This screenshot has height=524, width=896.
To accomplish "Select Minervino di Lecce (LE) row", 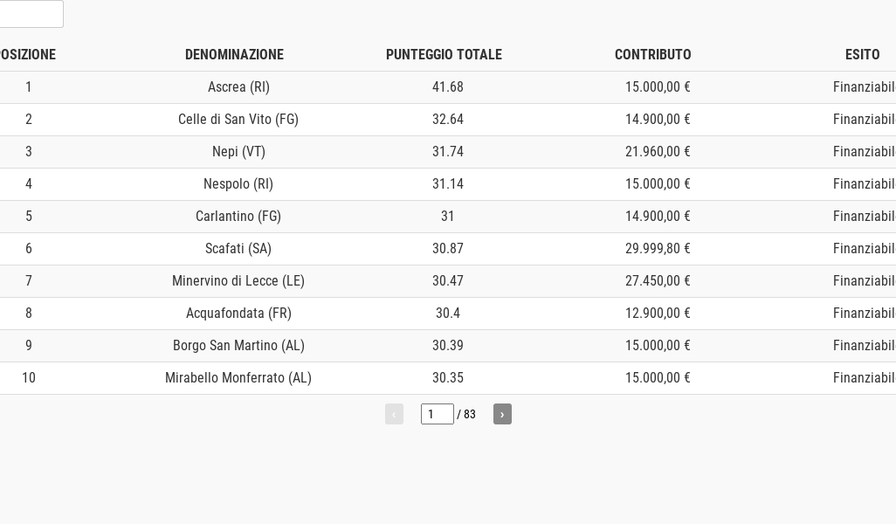I will pyautogui.click(x=238, y=281).
